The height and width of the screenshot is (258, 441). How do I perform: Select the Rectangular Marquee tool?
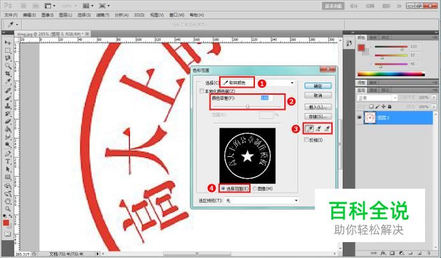click(8, 50)
